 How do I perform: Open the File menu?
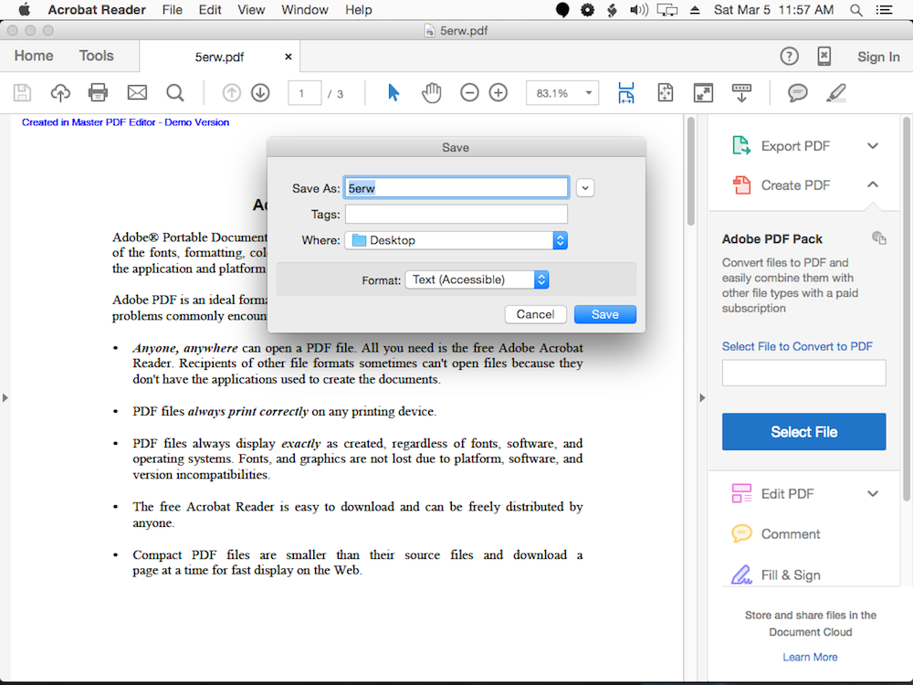pyautogui.click(x=173, y=10)
